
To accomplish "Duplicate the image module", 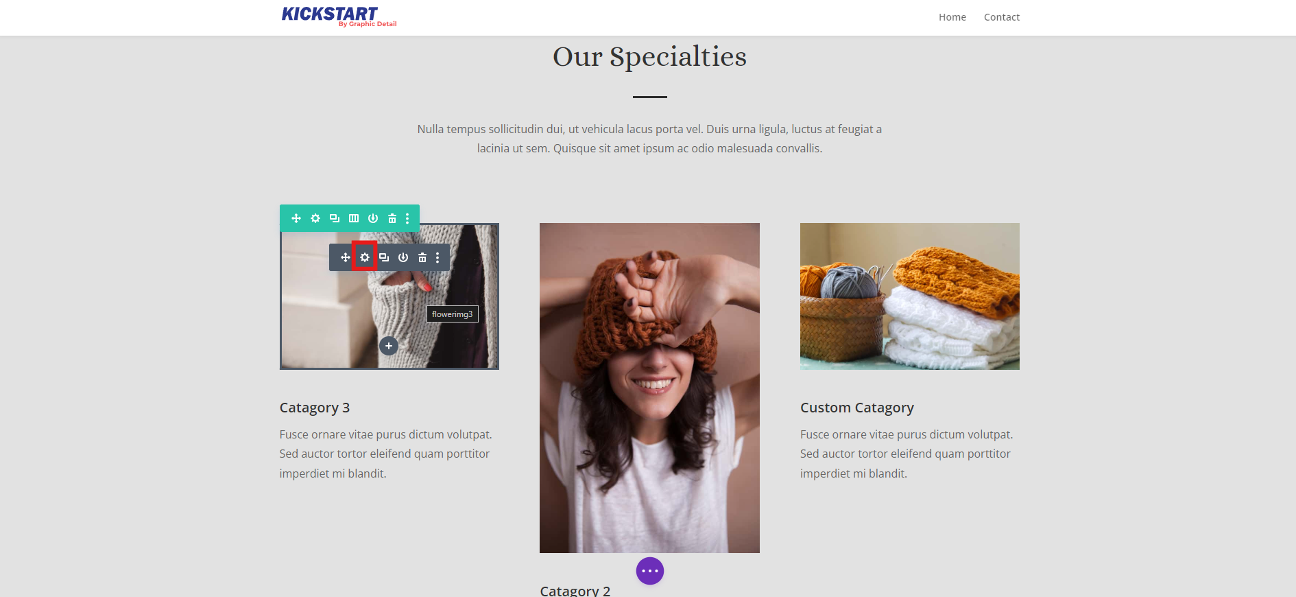I will (x=384, y=257).
